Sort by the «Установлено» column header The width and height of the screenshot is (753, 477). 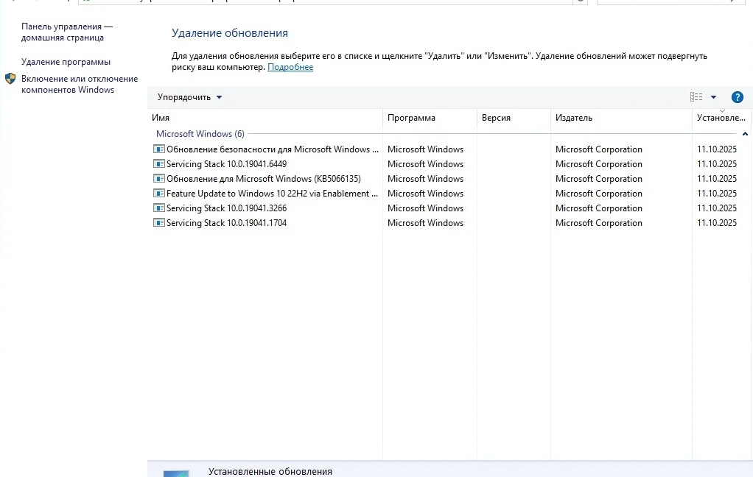pos(721,118)
